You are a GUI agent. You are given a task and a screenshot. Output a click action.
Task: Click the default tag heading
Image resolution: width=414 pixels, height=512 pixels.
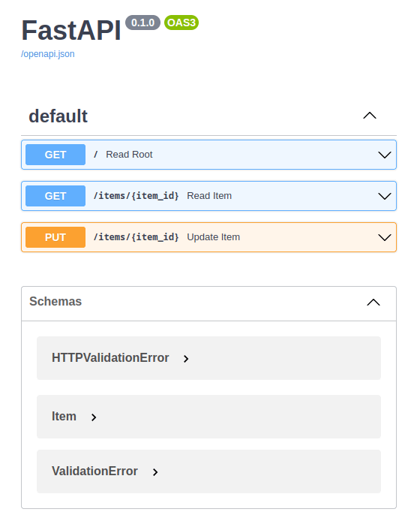[x=58, y=116]
